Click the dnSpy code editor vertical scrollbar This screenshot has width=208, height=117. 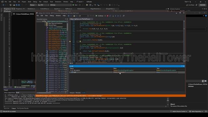(184, 41)
